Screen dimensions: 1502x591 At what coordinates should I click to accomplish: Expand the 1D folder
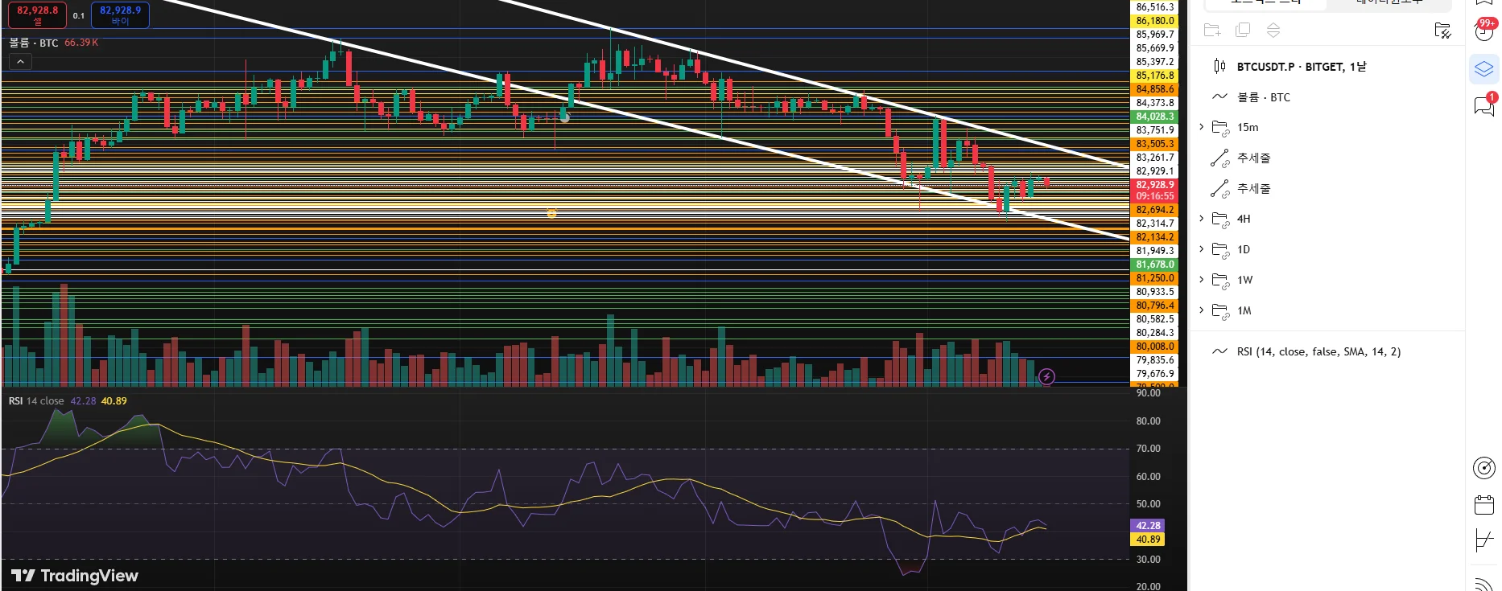[1202, 249]
